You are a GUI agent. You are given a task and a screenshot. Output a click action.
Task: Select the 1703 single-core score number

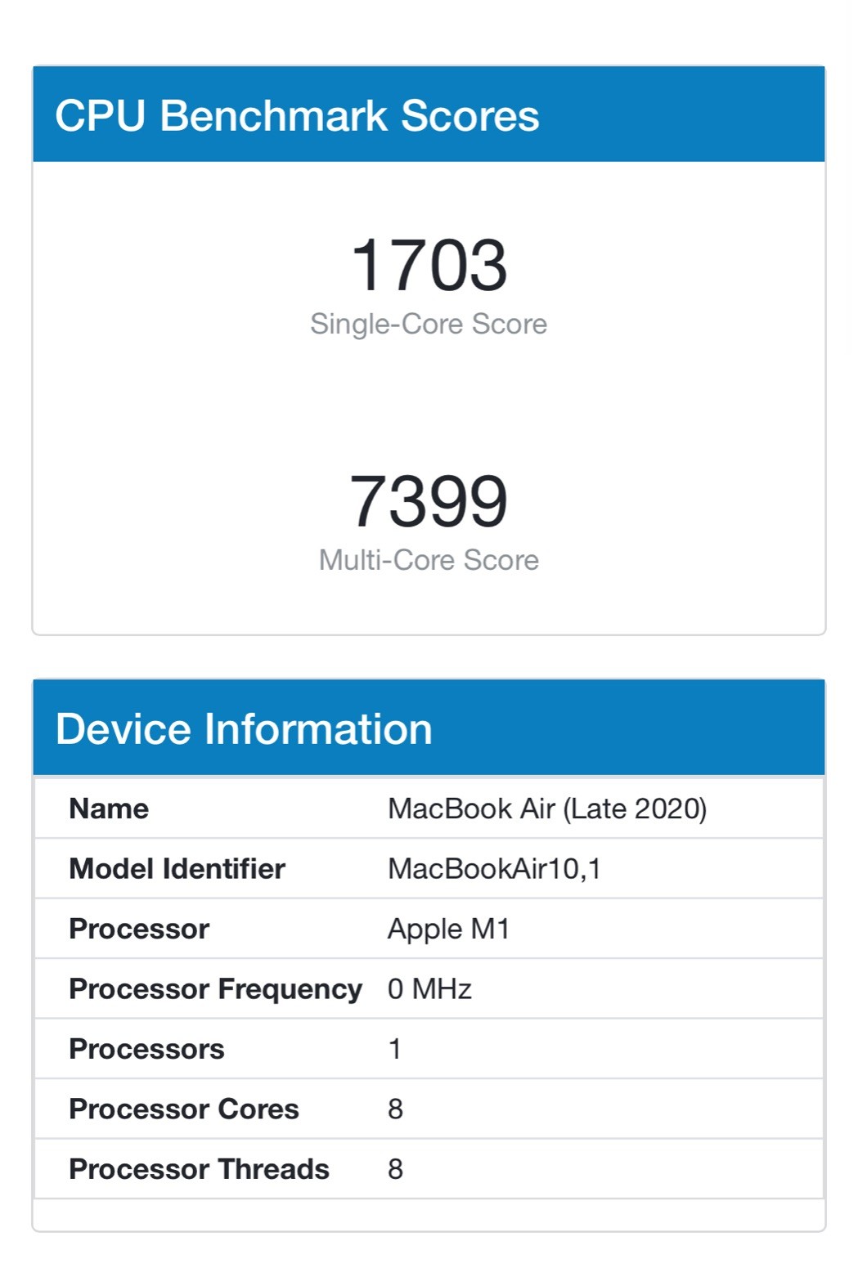point(429,265)
